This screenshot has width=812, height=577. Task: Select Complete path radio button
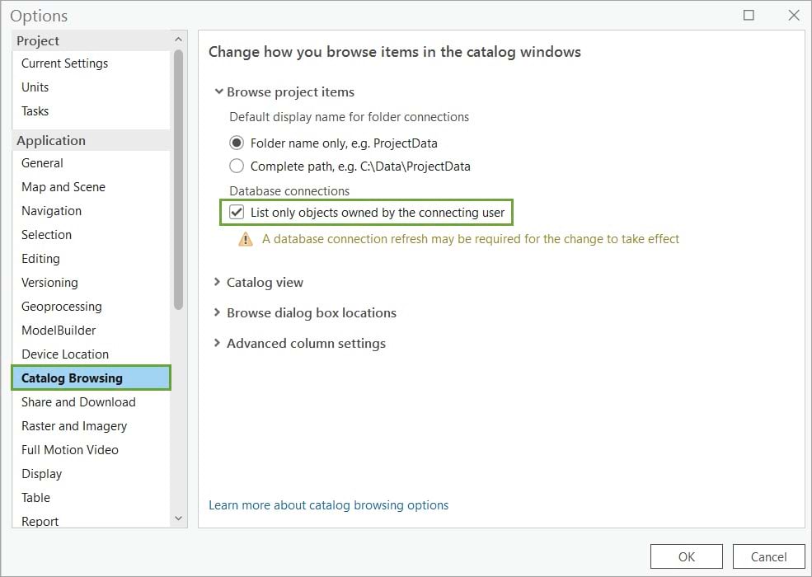click(x=237, y=166)
